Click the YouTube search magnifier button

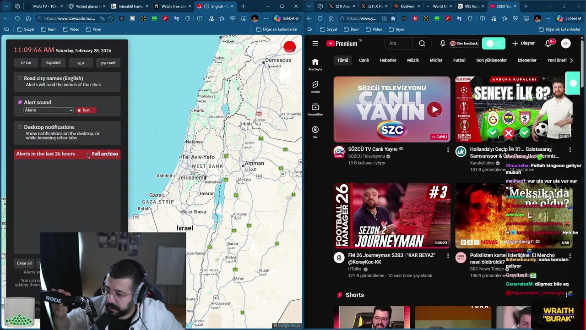pos(422,44)
